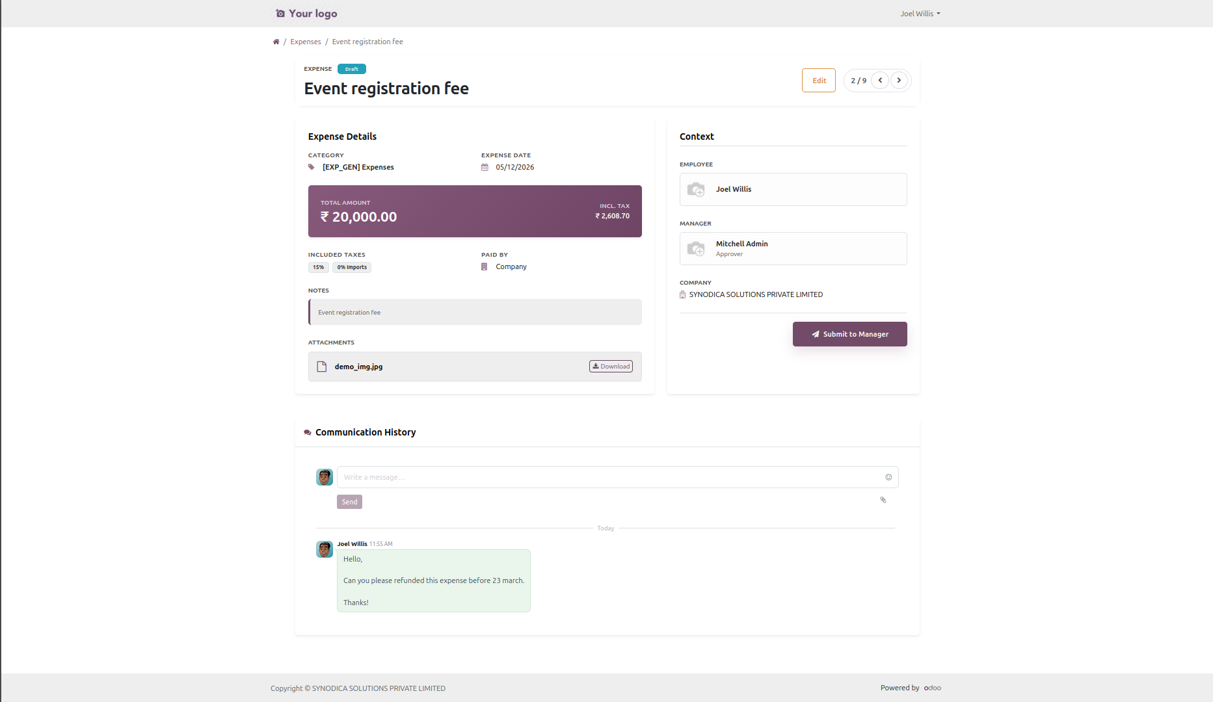Click the Paid By company building icon
This screenshot has height=702, width=1213.
[x=484, y=266]
